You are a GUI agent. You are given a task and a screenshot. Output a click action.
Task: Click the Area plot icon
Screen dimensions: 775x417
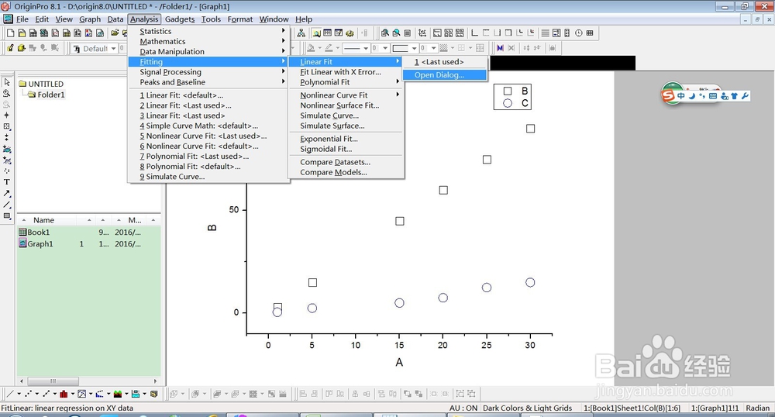[x=118, y=394]
